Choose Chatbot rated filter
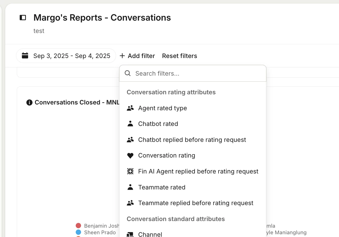This screenshot has height=237, width=339. tap(193, 124)
